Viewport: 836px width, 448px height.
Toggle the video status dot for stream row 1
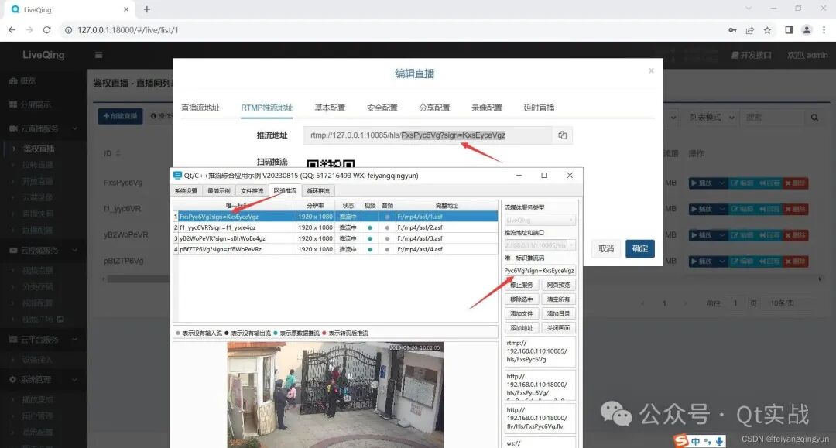pyautogui.click(x=370, y=216)
